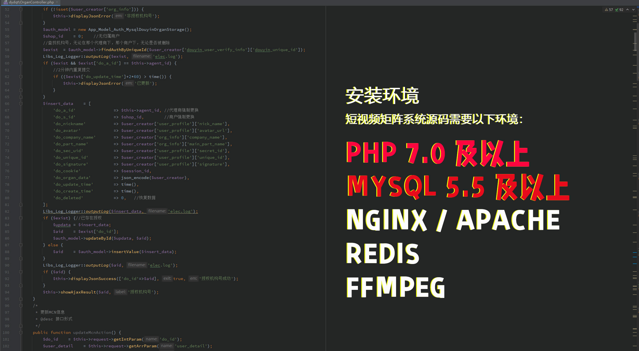The height and width of the screenshot is (351, 639).
Task: Jump to next highlighted error arrow
Action: (633, 10)
